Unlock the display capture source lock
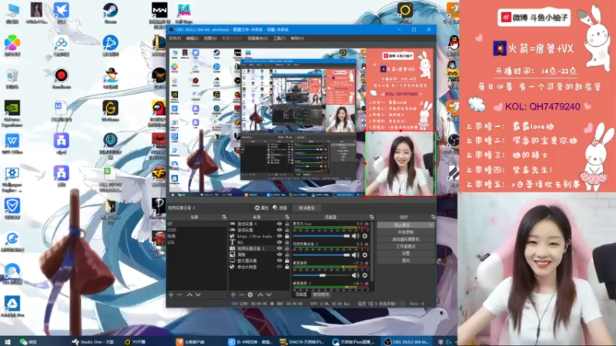 286,261
